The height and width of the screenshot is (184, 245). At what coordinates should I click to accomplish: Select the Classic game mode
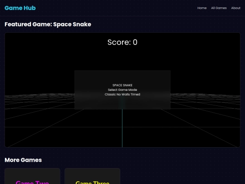coord(110,94)
